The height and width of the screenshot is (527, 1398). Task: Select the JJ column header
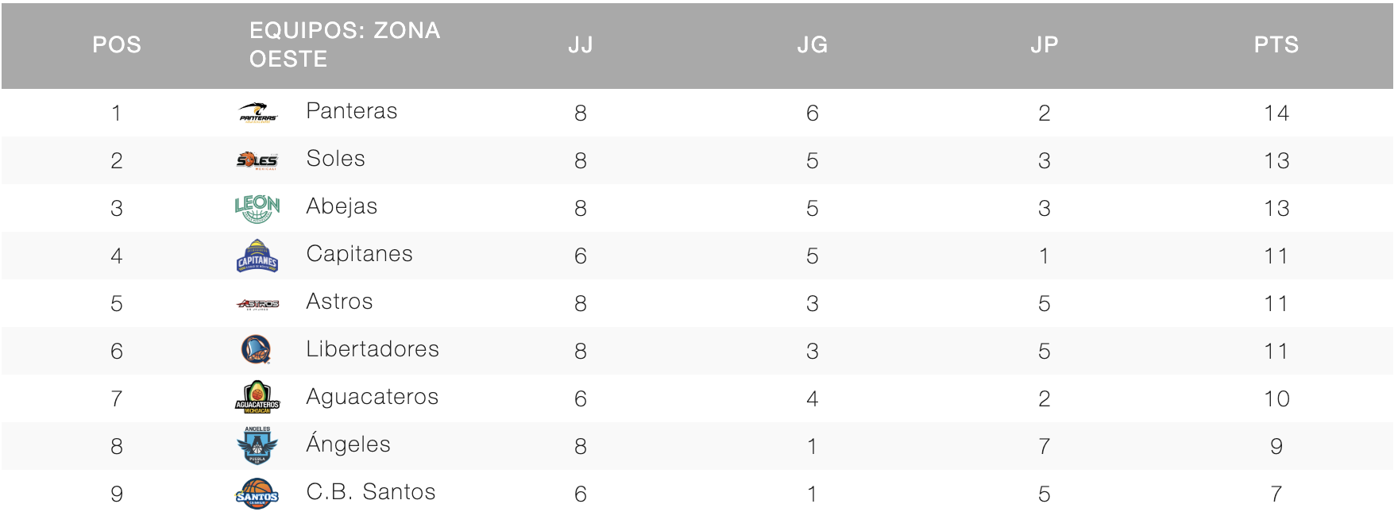coord(581,45)
